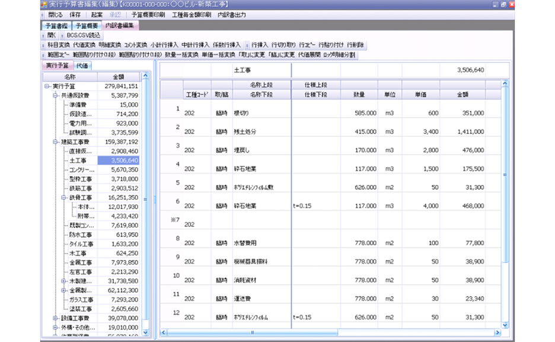The image size is (555, 342).
Task: Click the 代価展開 toolbar button
Action: pos(310,55)
